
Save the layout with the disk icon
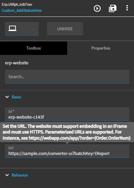(113, 8)
